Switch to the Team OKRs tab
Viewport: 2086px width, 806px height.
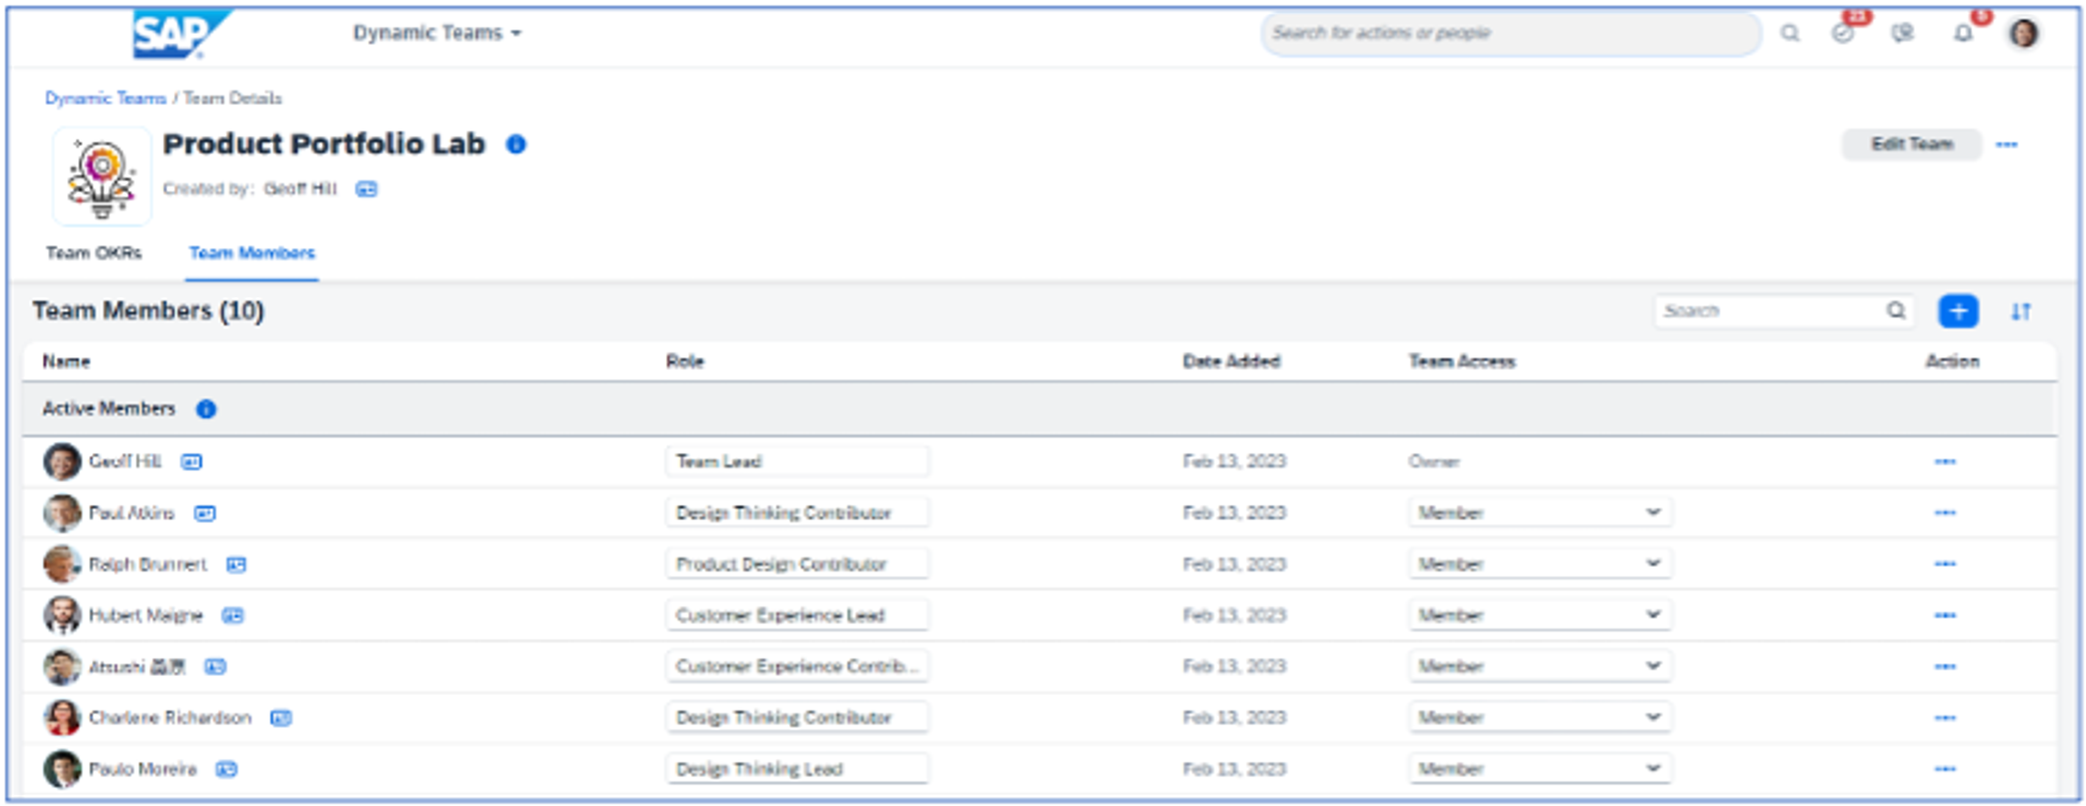click(94, 253)
